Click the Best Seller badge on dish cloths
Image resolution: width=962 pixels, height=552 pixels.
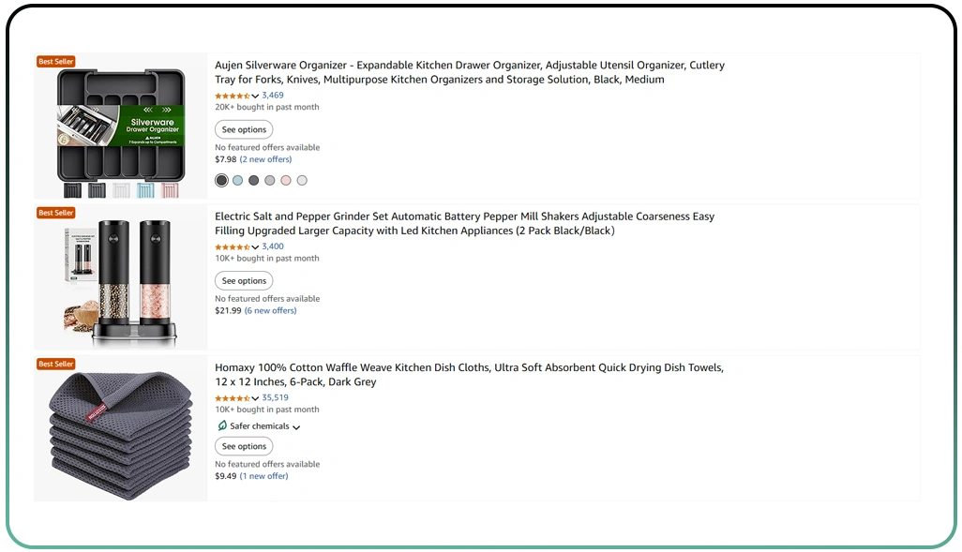(55, 364)
